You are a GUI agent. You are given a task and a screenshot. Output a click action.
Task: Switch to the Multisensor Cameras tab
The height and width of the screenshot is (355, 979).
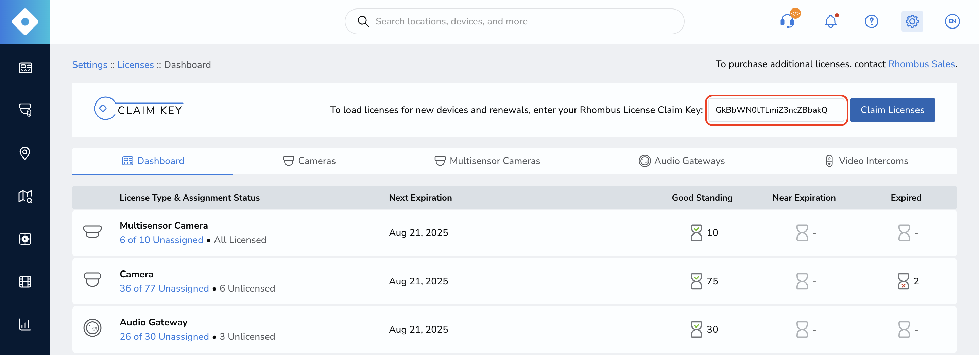(x=487, y=161)
